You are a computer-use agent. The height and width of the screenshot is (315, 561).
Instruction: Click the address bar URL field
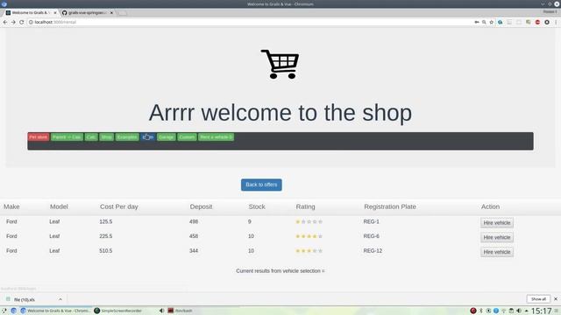click(x=251, y=22)
